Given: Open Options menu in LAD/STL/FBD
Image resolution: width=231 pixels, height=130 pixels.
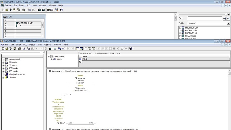Looking at the screenshot, I should tap(48, 45).
